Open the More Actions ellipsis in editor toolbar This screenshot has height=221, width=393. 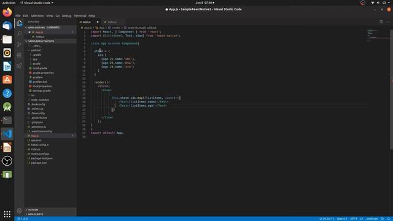[x=387, y=22]
